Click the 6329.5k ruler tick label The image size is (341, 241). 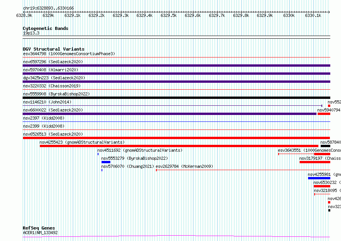coord(169,15)
